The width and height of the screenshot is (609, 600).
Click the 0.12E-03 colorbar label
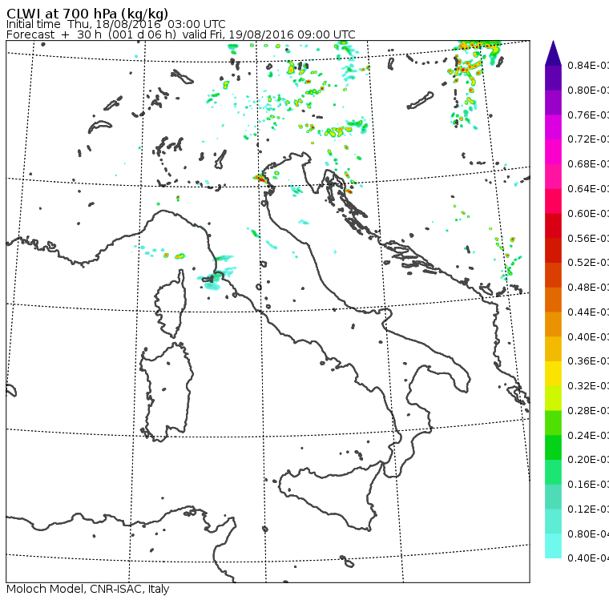(x=588, y=509)
